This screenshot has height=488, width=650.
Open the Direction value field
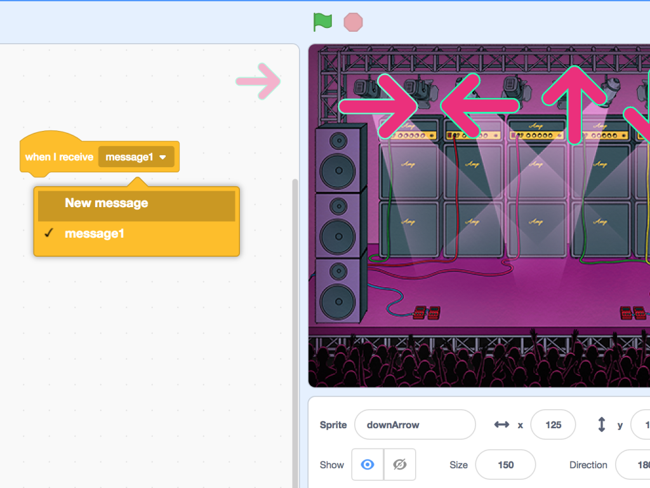(x=633, y=464)
